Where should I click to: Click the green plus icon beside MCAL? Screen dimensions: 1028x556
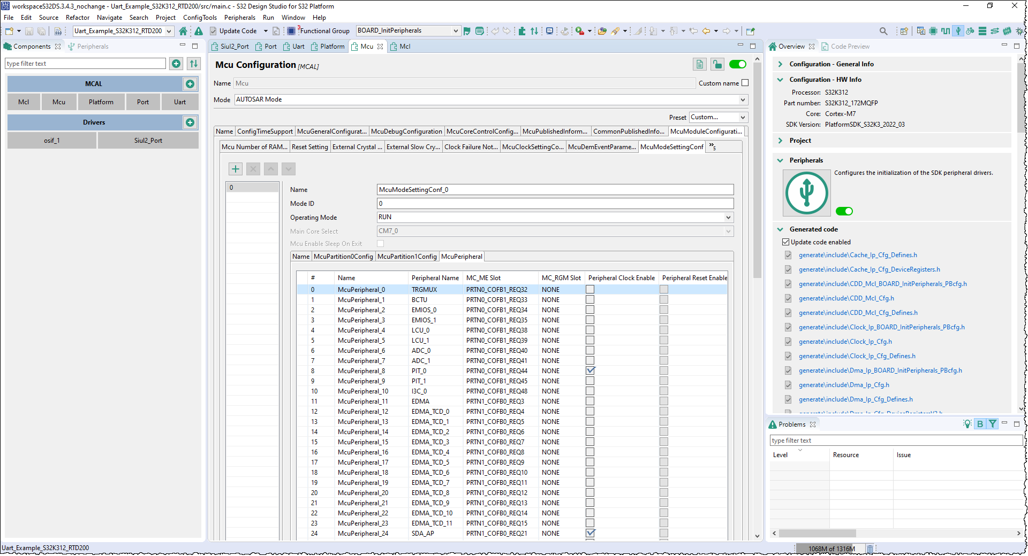[x=190, y=84]
